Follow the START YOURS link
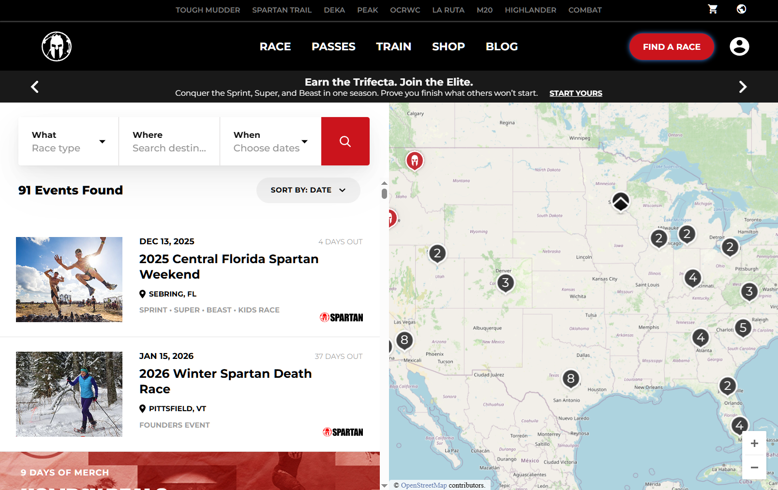 pos(576,93)
